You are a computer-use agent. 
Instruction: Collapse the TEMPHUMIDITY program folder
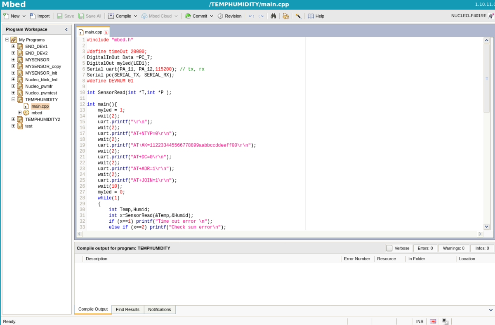[14, 99]
